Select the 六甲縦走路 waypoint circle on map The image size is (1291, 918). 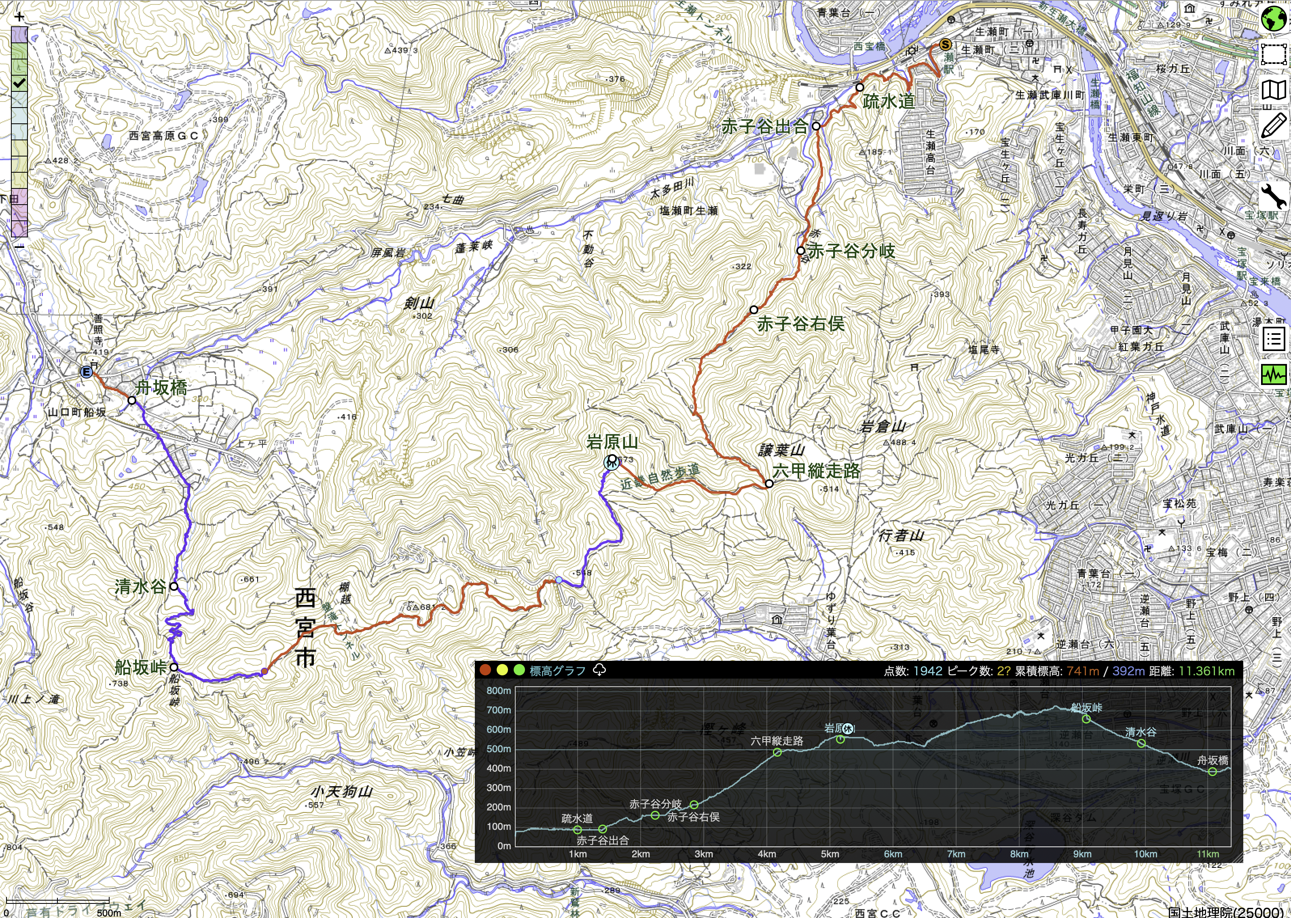(769, 483)
